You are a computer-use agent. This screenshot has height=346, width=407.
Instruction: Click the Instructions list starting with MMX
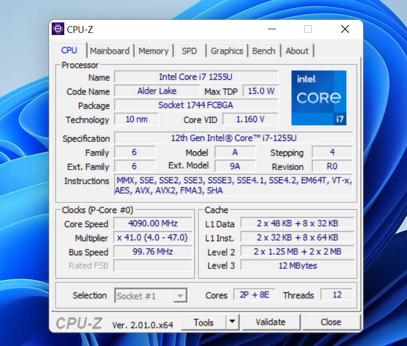coord(234,185)
